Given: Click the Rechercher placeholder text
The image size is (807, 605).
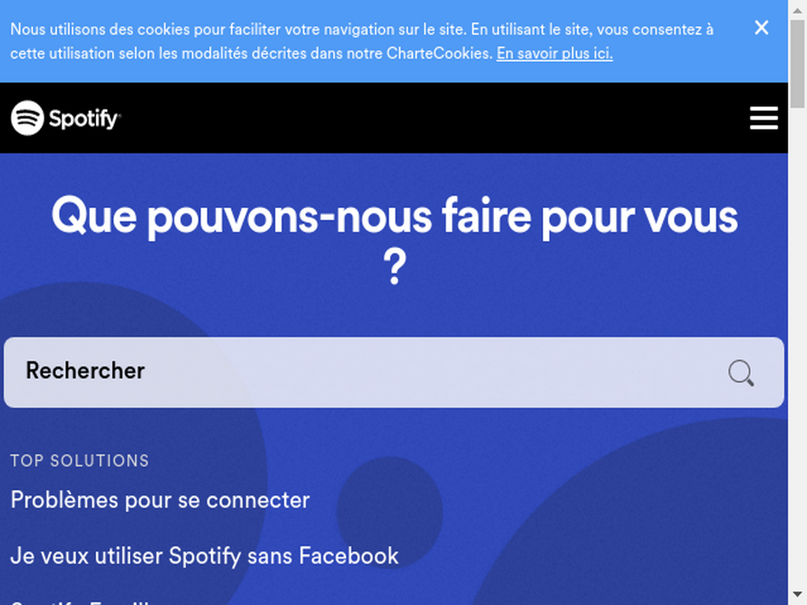Looking at the screenshot, I should pyautogui.click(x=85, y=370).
